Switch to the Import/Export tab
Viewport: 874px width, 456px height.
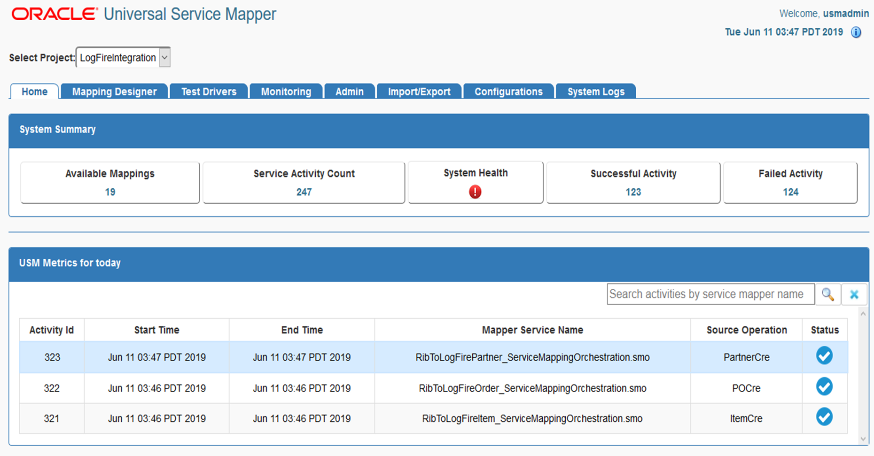pyautogui.click(x=419, y=92)
